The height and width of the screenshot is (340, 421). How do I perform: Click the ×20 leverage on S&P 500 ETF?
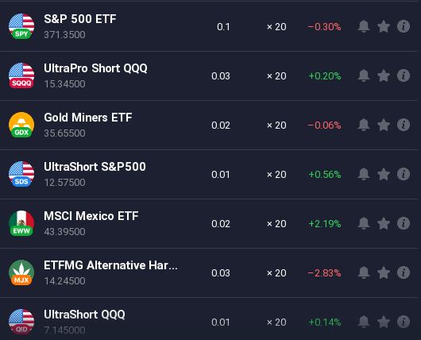(276, 27)
